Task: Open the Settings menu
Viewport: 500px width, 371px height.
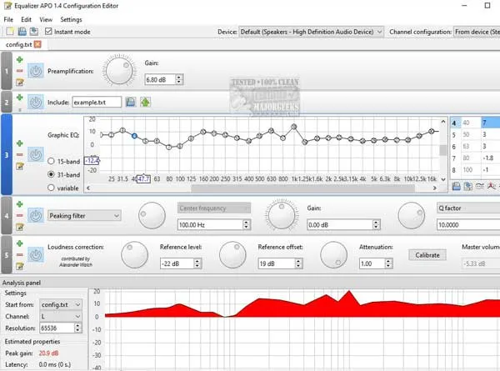Action: tap(71, 19)
